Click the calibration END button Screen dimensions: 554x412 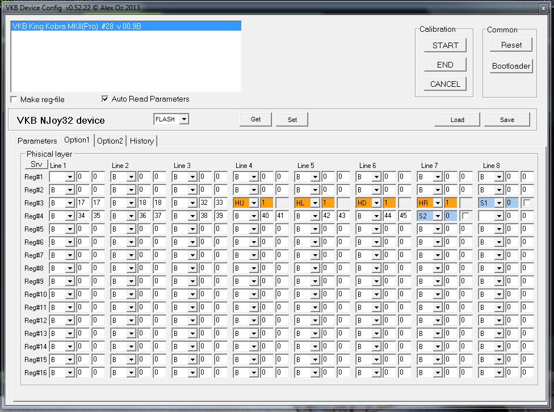pyautogui.click(x=445, y=65)
